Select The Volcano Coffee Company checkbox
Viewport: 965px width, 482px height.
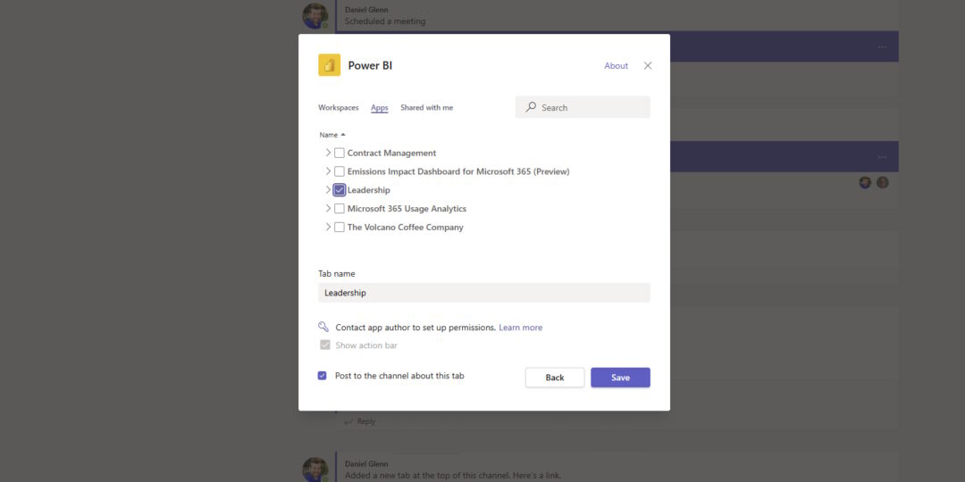click(340, 228)
